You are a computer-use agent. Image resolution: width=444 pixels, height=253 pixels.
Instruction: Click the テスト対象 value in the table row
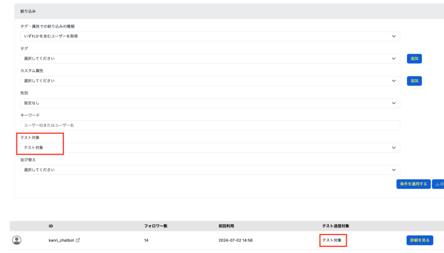tap(333, 240)
